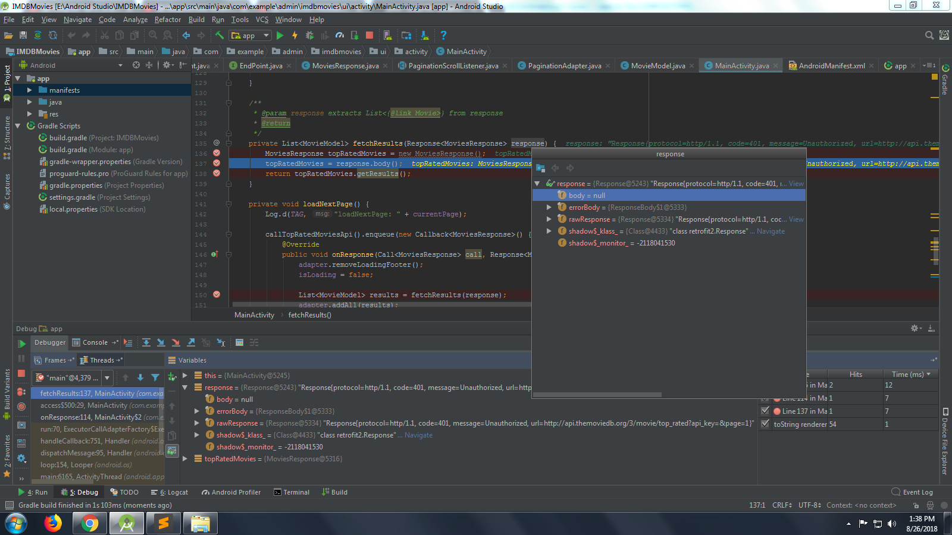The image size is (952, 535).
Task: Step into the current method call
Action: tap(160, 342)
